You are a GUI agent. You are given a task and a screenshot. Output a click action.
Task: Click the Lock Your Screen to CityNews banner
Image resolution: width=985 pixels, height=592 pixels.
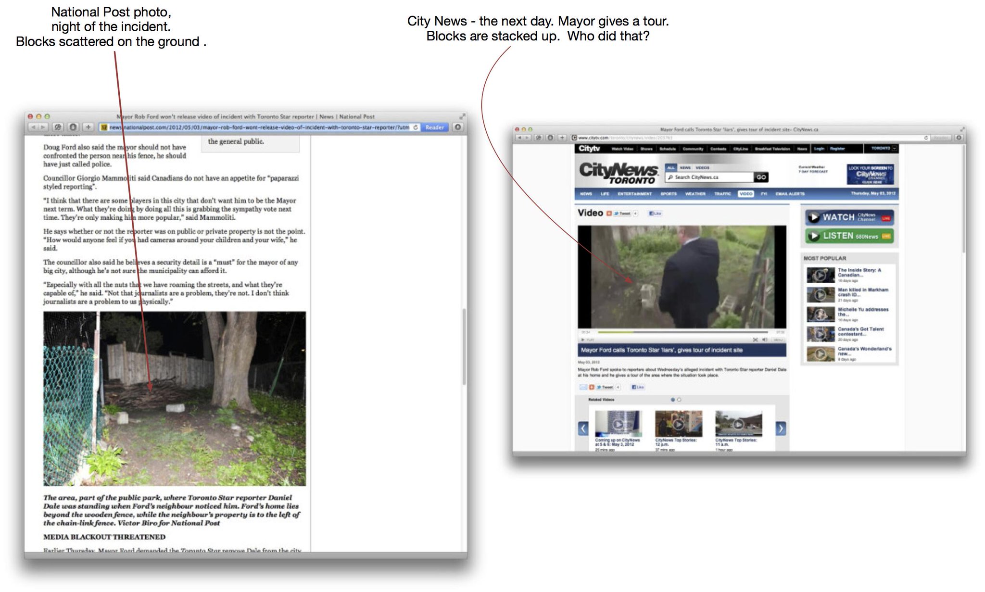[870, 174]
